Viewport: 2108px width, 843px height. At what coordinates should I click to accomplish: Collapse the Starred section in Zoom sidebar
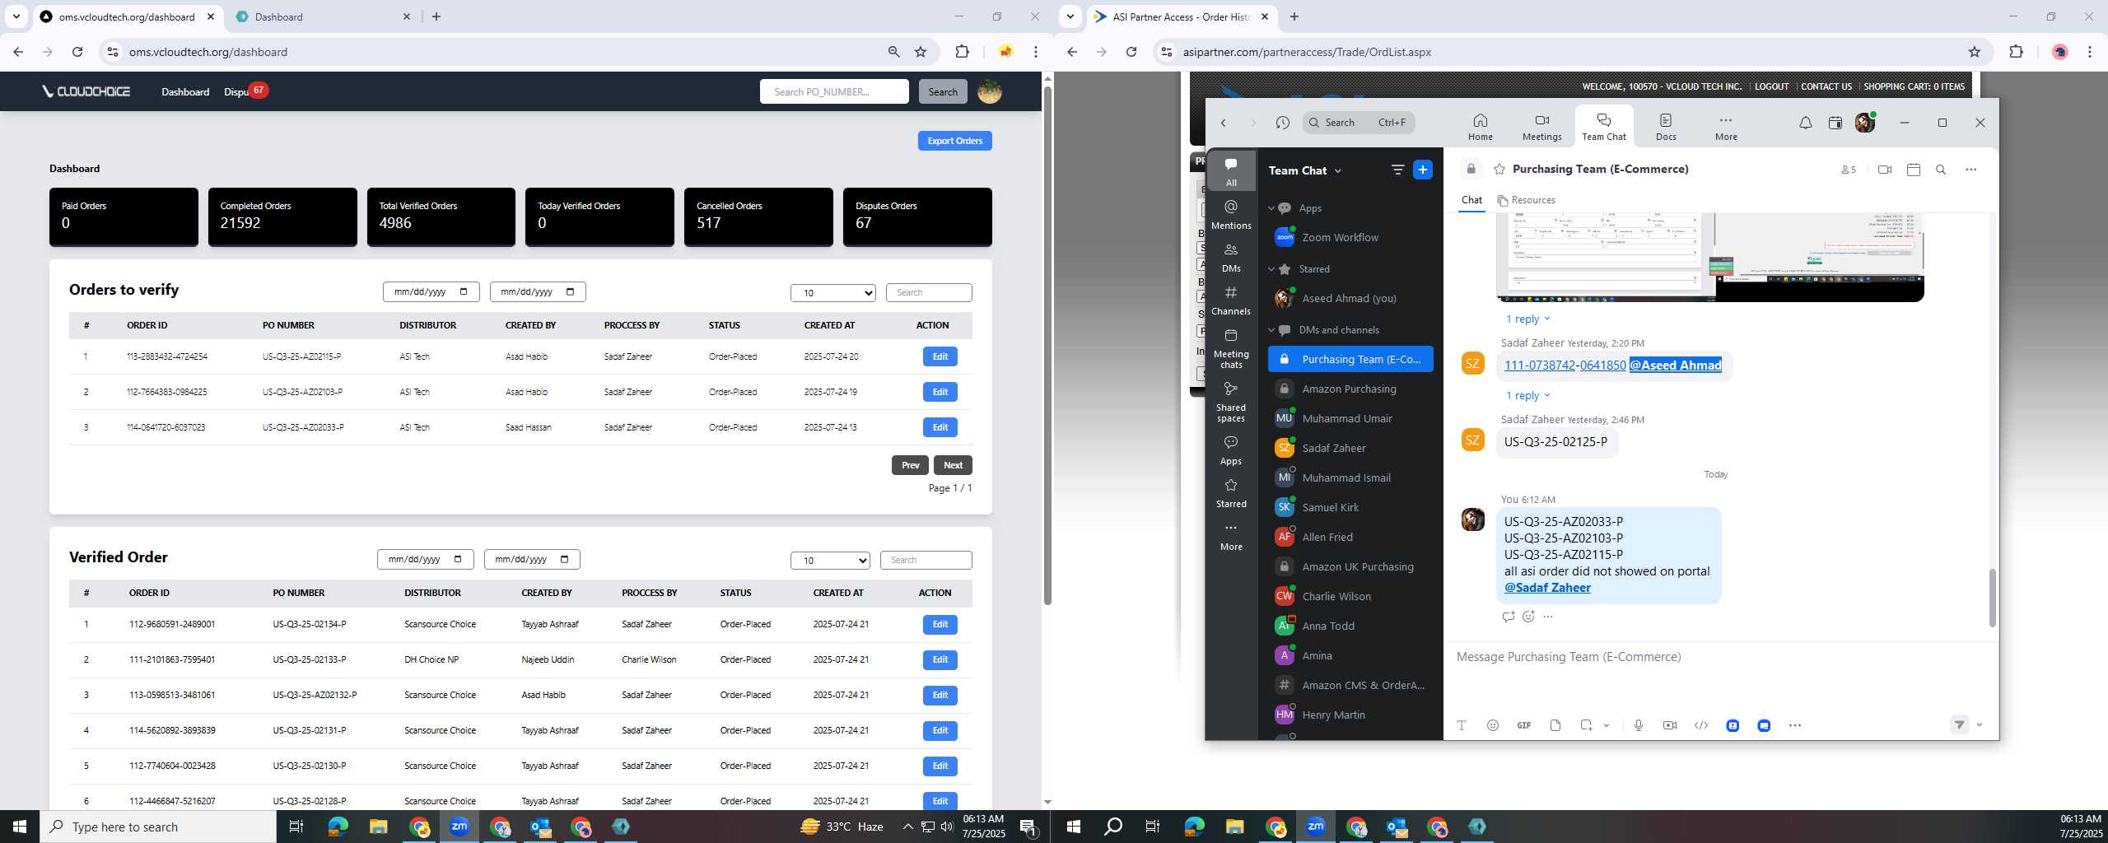click(1271, 269)
